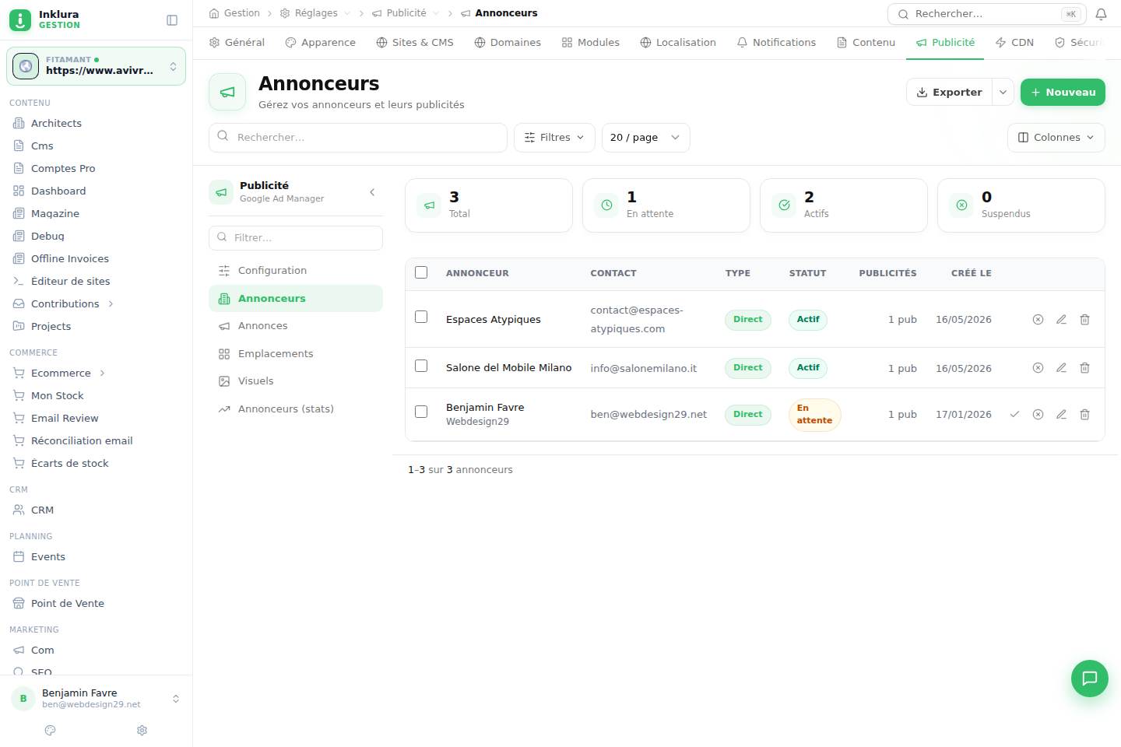Switch to the Domaines settings tab
Viewport: 1121px width, 747px height.
(x=508, y=43)
